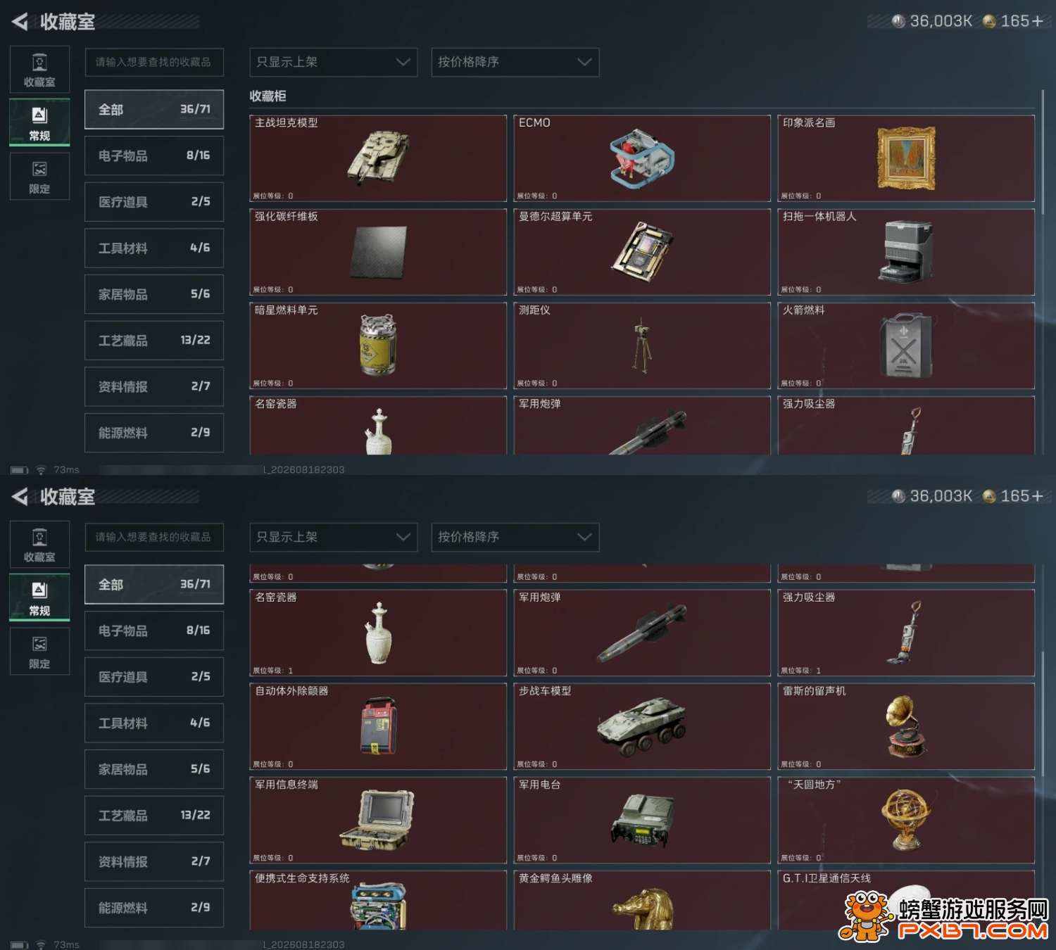Filter by 能源燃料 in the bottom screenshot

(154, 908)
